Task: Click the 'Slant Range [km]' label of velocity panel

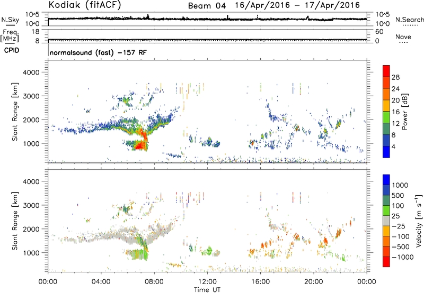Action: point(15,221)
